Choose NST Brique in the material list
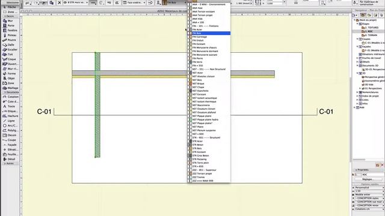The height and width of the screenshot is (216, 385). click(x=209, y=83)
